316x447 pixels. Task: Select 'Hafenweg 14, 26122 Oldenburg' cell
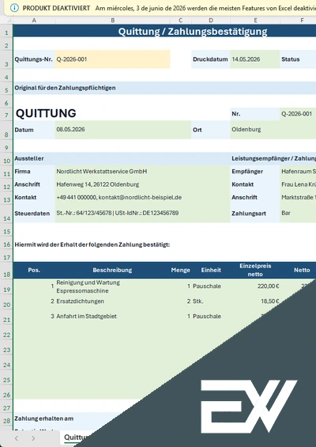tap(143, 184)
